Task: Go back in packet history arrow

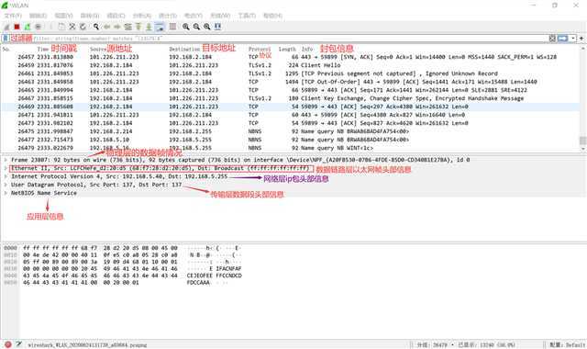Action: 107,27
